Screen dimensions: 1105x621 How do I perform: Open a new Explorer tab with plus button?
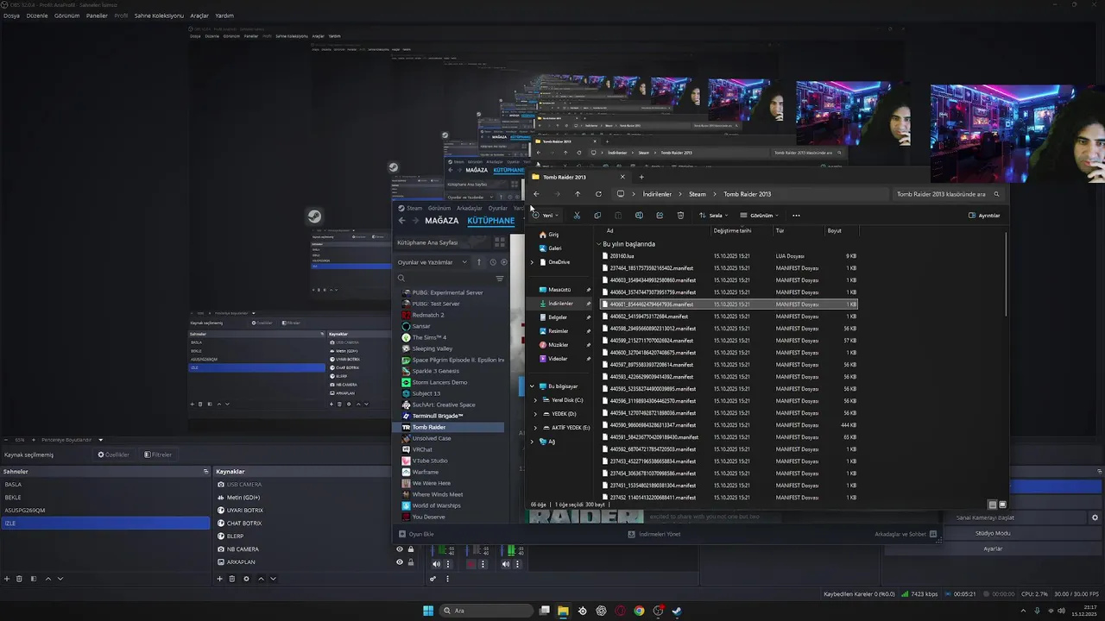641,177
